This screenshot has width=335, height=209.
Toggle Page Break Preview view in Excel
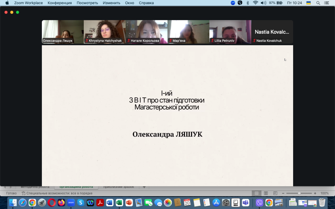click(x=275, y=193)
